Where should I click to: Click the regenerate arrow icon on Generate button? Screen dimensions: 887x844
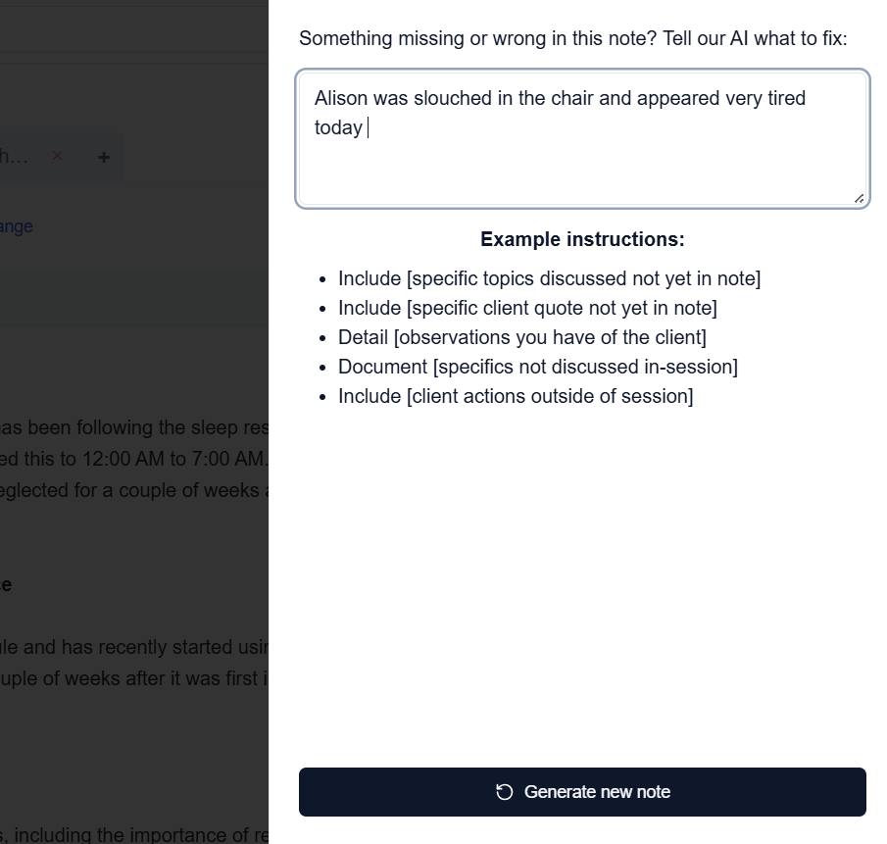pos(505,792)
